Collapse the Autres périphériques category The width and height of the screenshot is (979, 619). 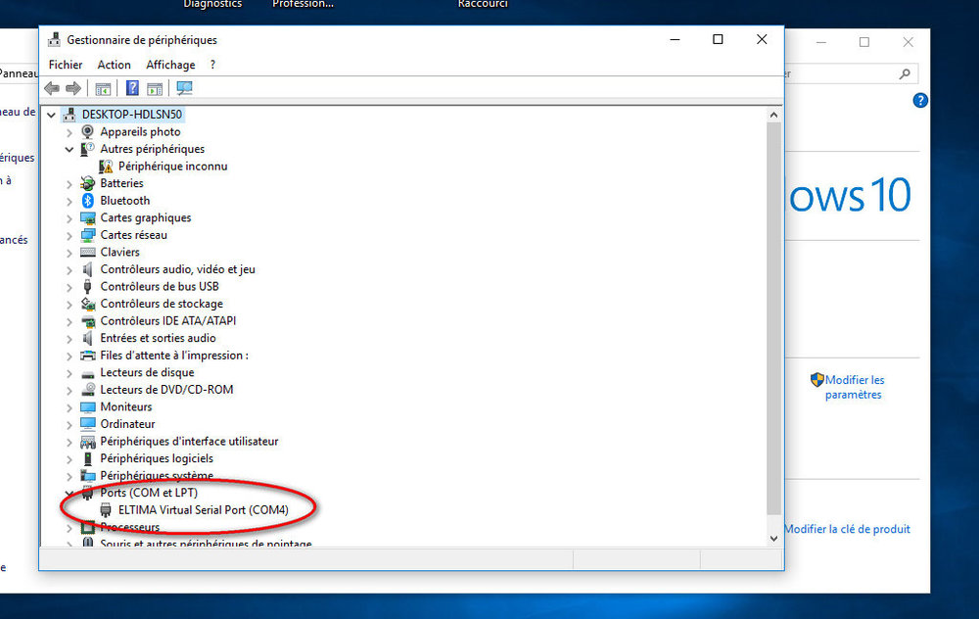pos(70,149)
